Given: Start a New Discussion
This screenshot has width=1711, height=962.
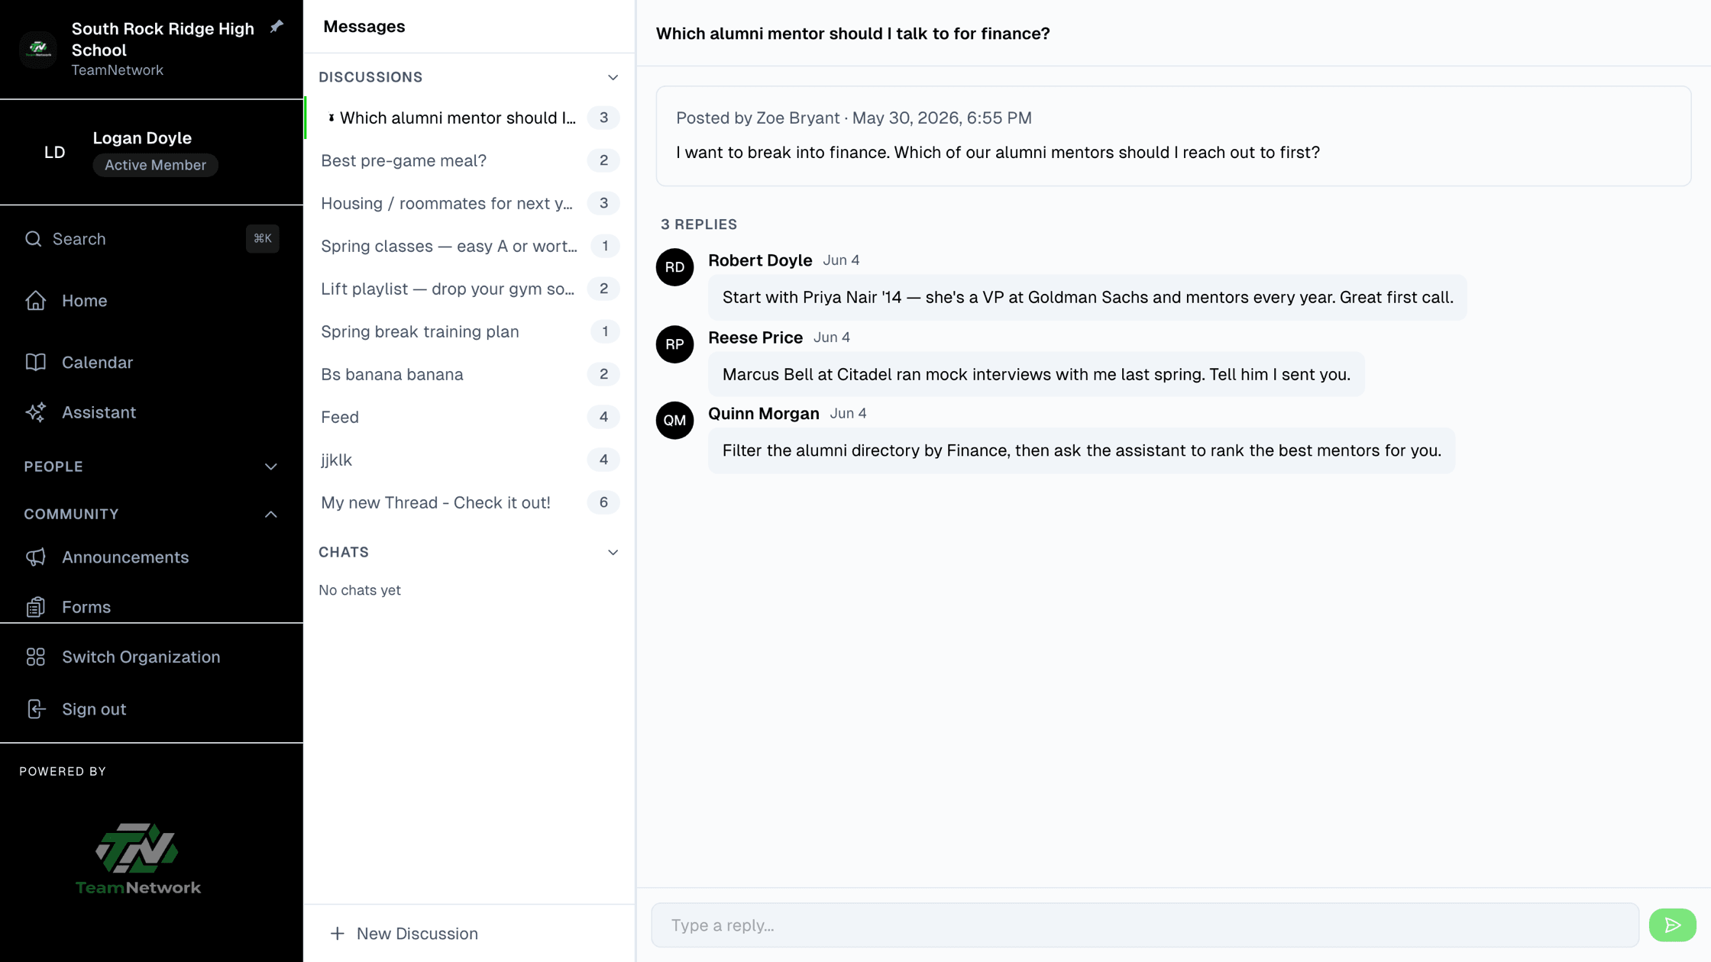Looking at the screenshot, I should coord(403,933).
